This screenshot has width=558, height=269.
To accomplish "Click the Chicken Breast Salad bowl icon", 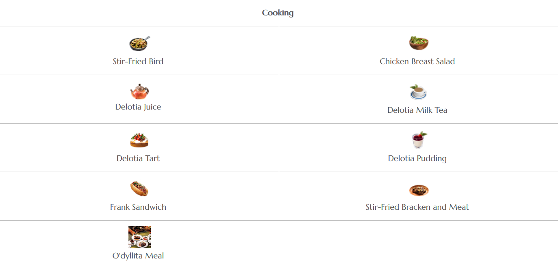I will coord(418,43).
